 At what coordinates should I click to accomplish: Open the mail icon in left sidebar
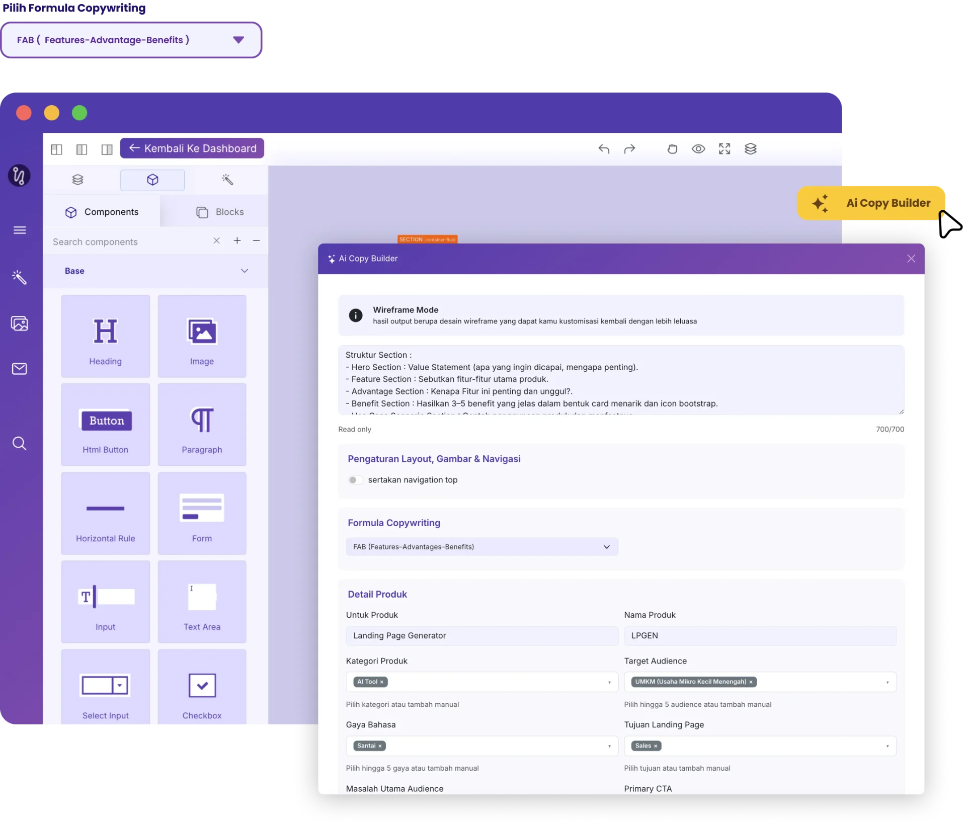click(20, 369)
